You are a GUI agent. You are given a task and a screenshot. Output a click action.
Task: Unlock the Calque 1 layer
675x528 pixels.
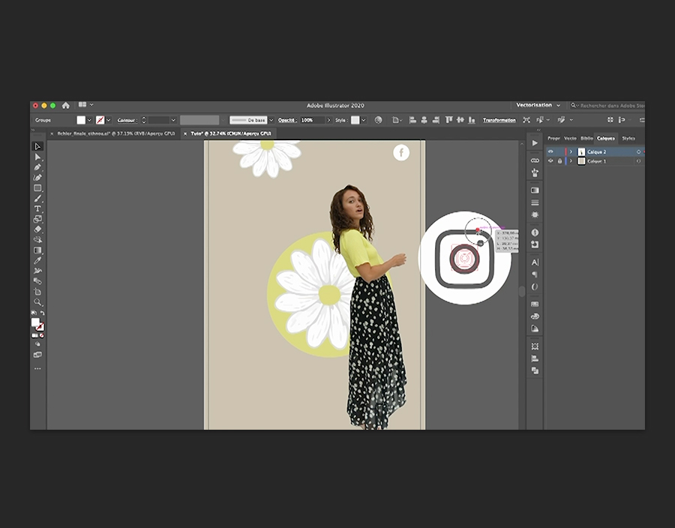[x=559, y=161]
